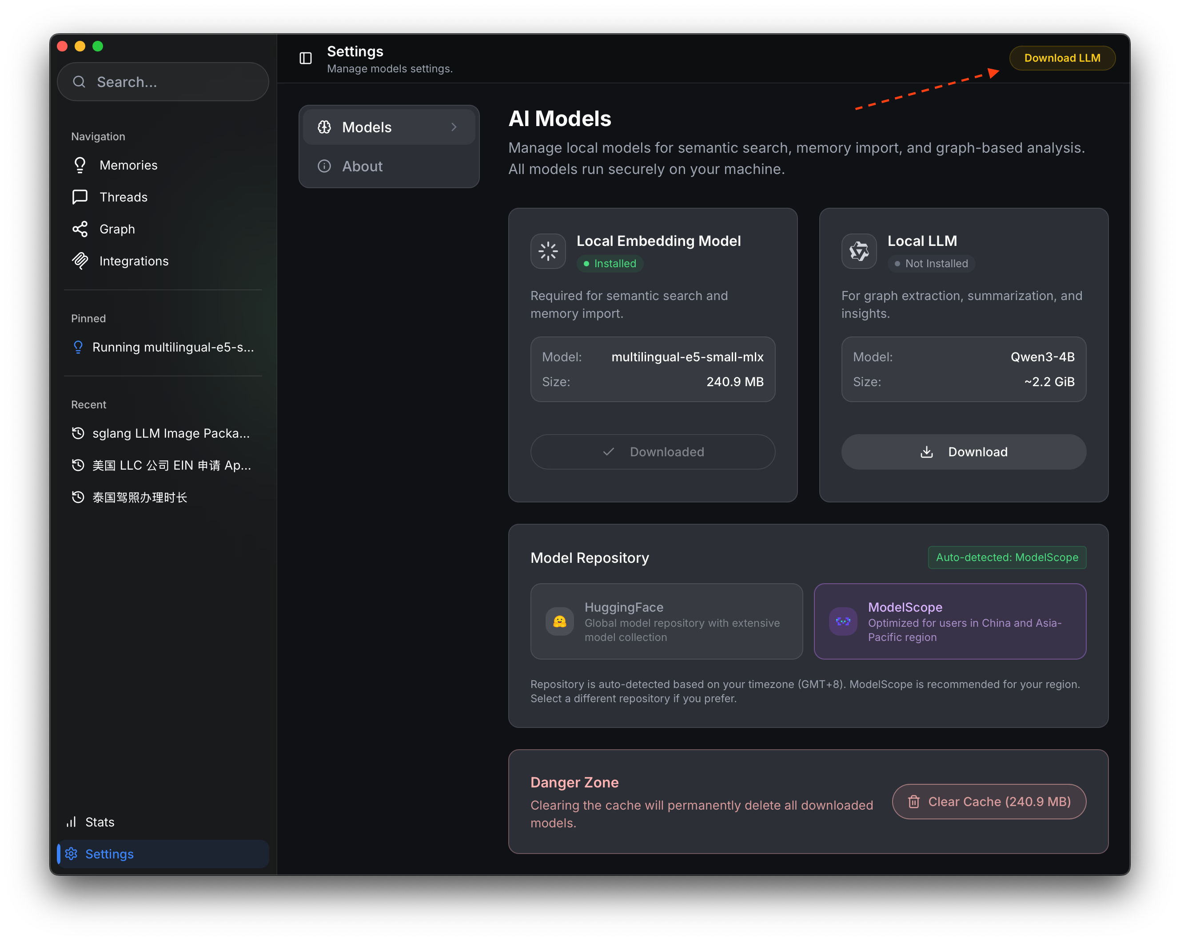Click the Graph share-node icon
This screenshot has height=941, width=1180.
click(80, 229)
